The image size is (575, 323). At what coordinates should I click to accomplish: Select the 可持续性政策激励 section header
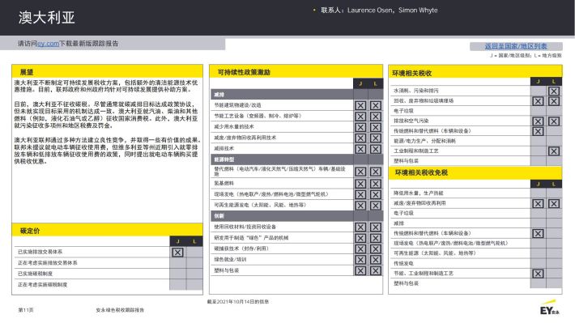296,72
